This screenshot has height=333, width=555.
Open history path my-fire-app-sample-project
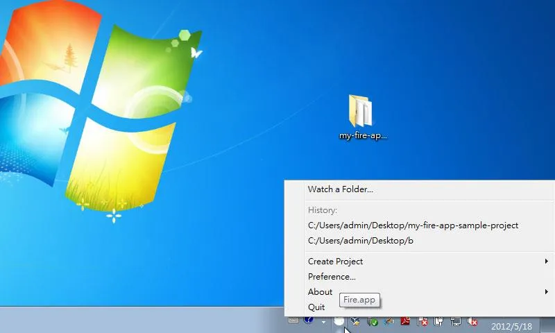point(413,225)
